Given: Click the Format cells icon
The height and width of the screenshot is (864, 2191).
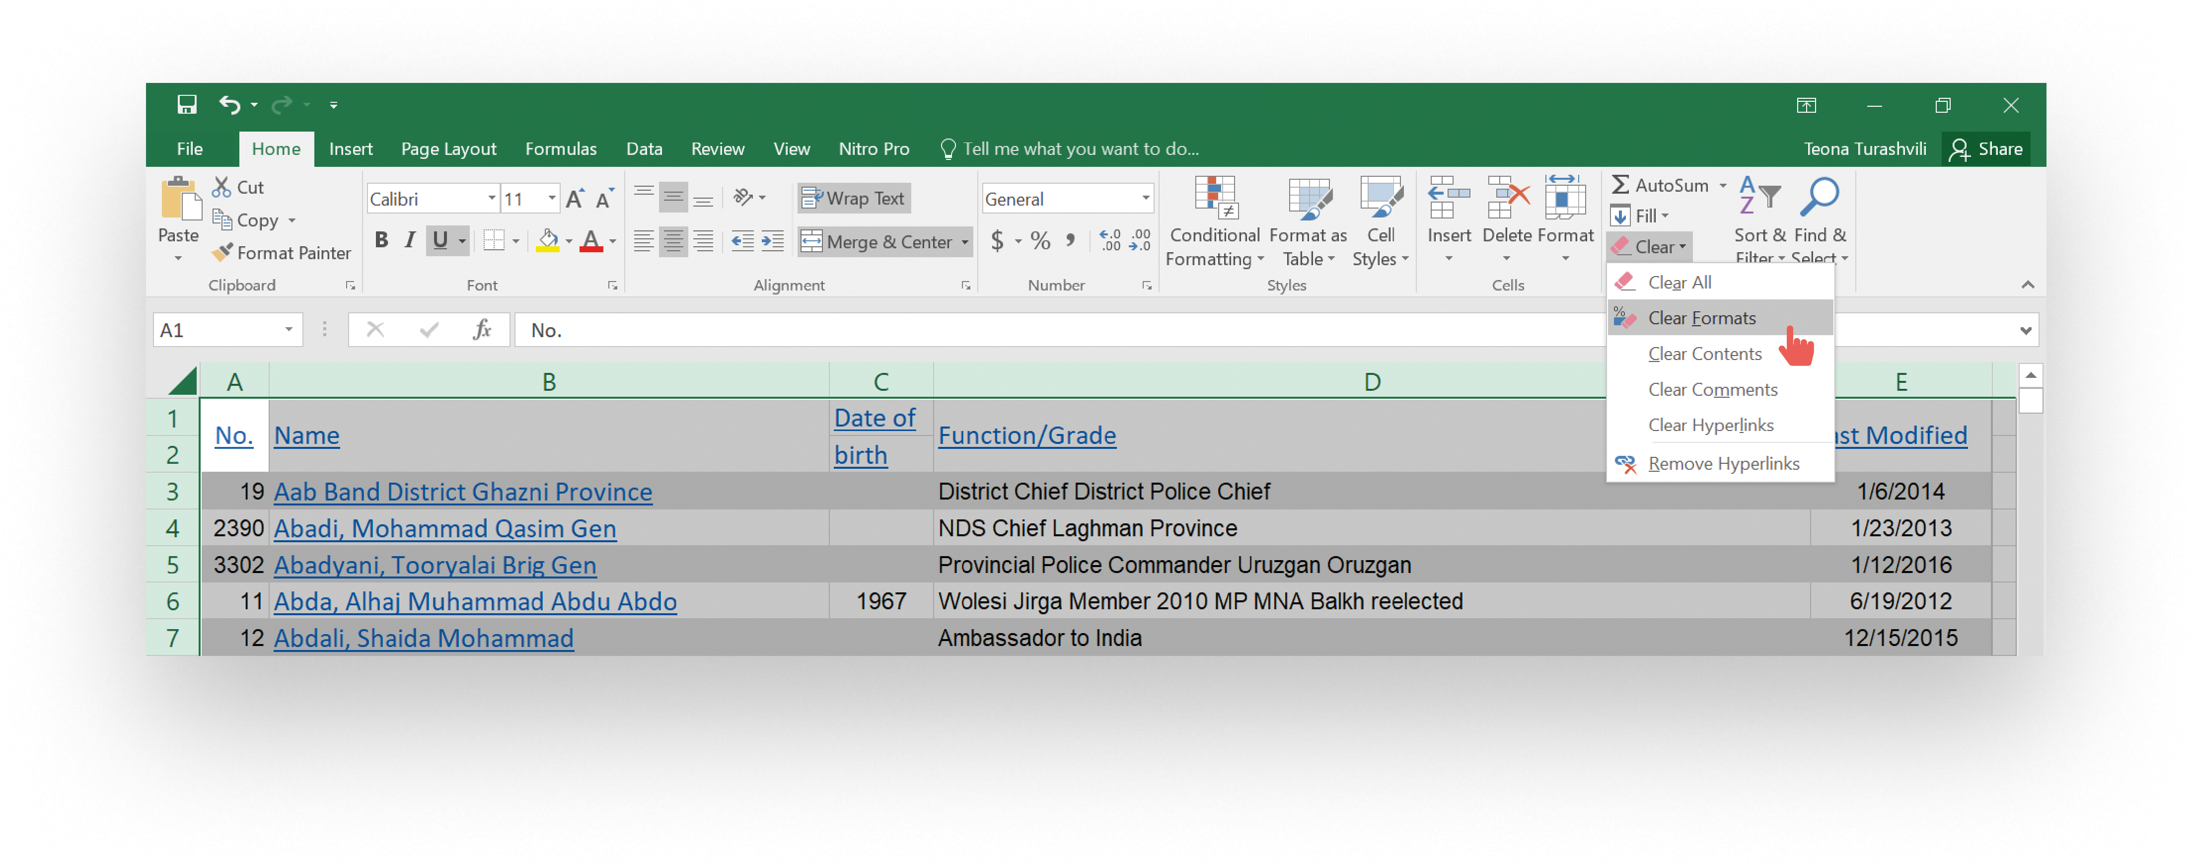Looking at the screenshot, I should tap(1565, 198).
